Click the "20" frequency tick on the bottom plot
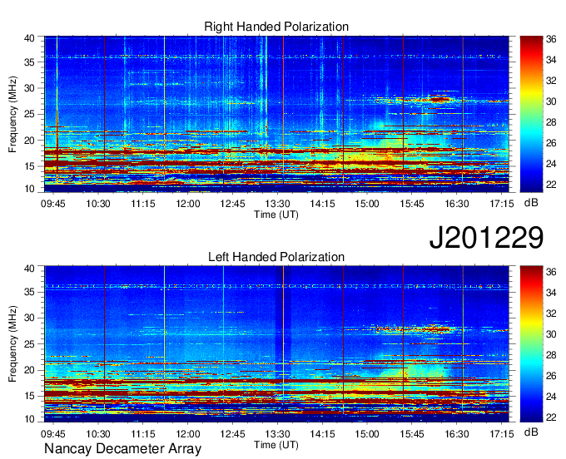This screenshot has width=566, height=459. (29, 370)
